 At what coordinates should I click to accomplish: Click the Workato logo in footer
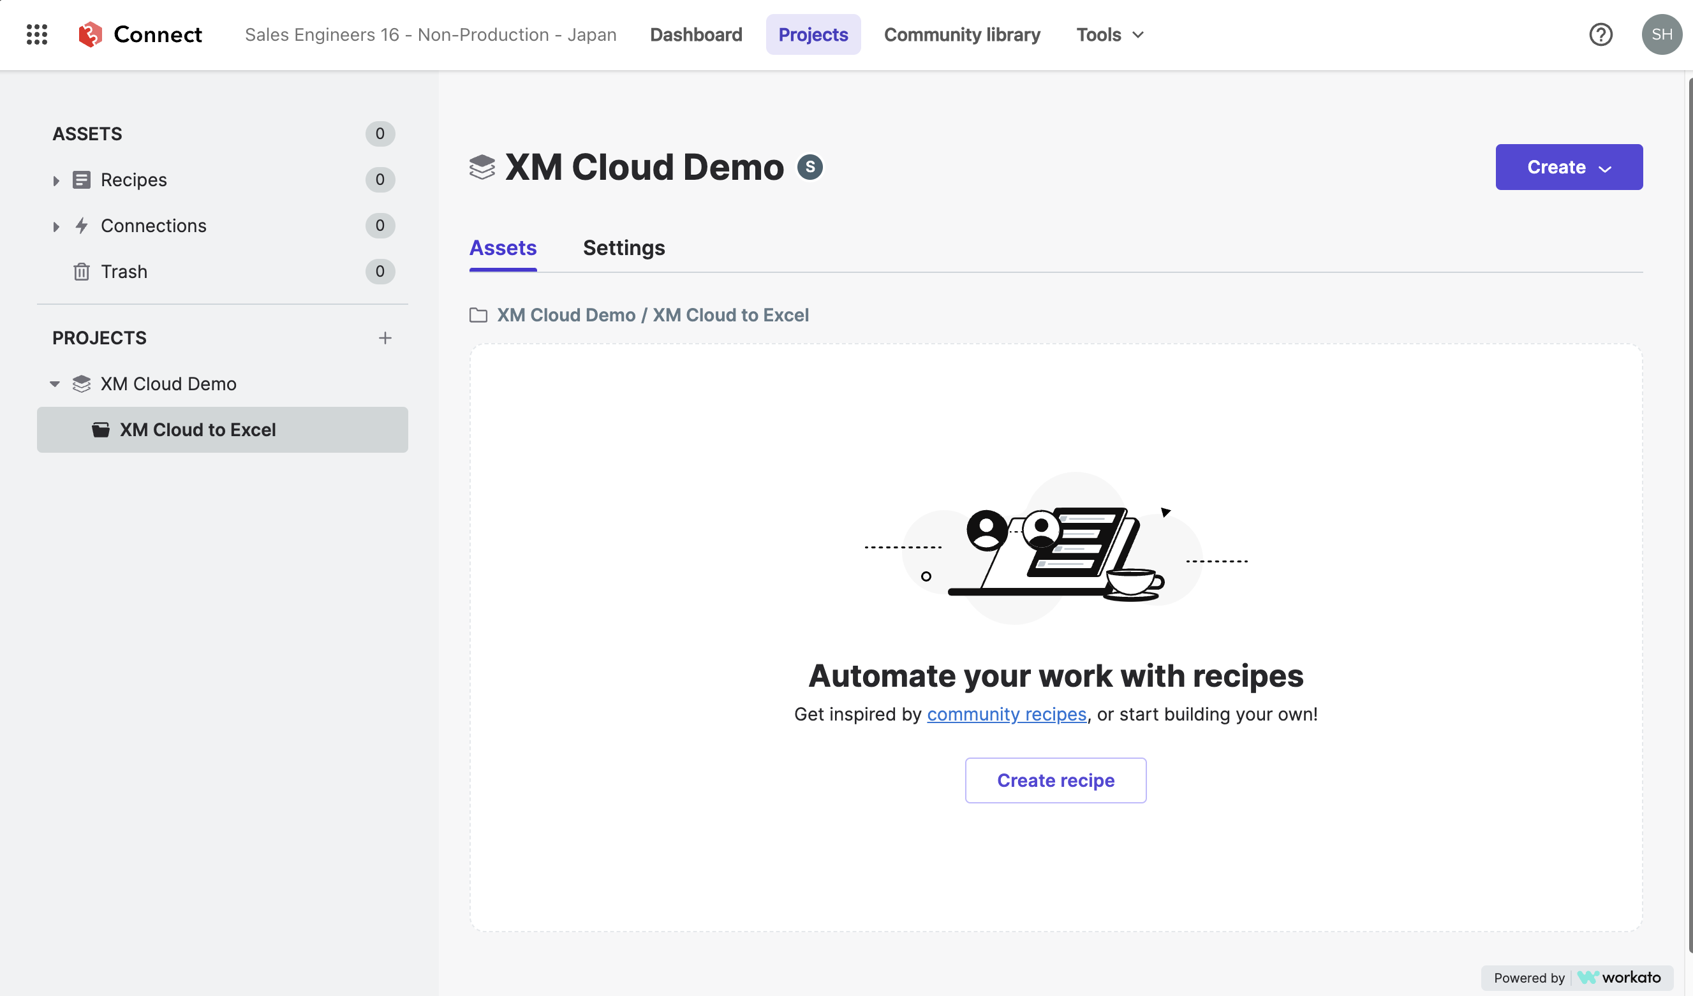pos(1618,978)
